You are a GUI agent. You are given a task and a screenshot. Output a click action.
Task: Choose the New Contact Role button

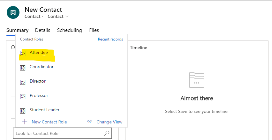point(49,122)
